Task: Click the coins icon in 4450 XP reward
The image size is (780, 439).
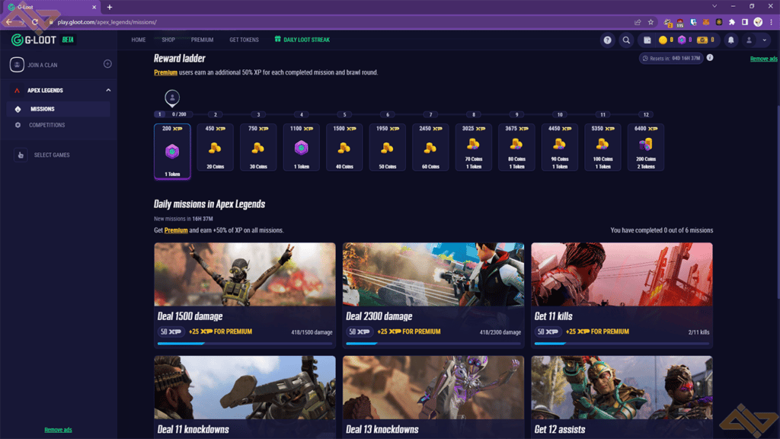Action: [x=560, y=144]
